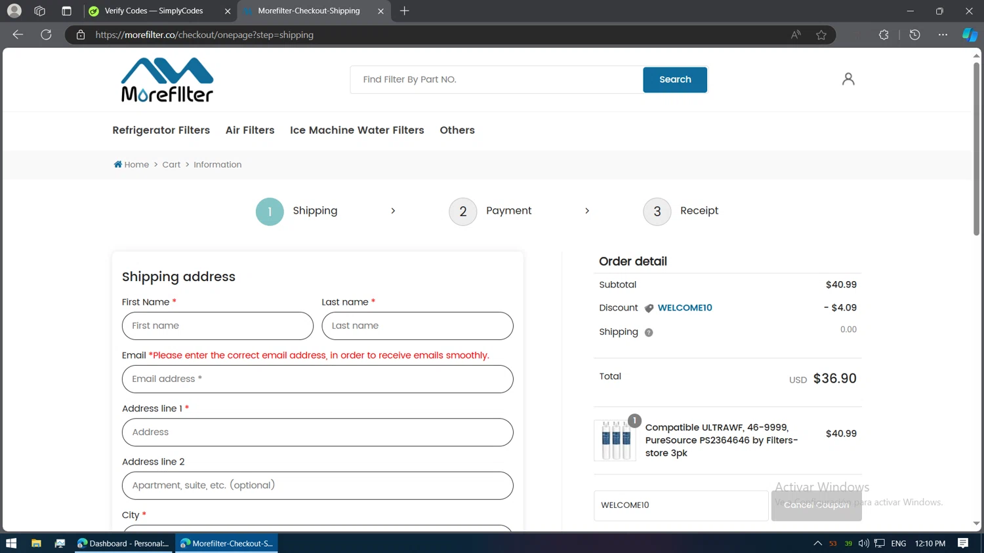Open read aloud icon in address bar

pyautogui.click(x=796, y=35)
